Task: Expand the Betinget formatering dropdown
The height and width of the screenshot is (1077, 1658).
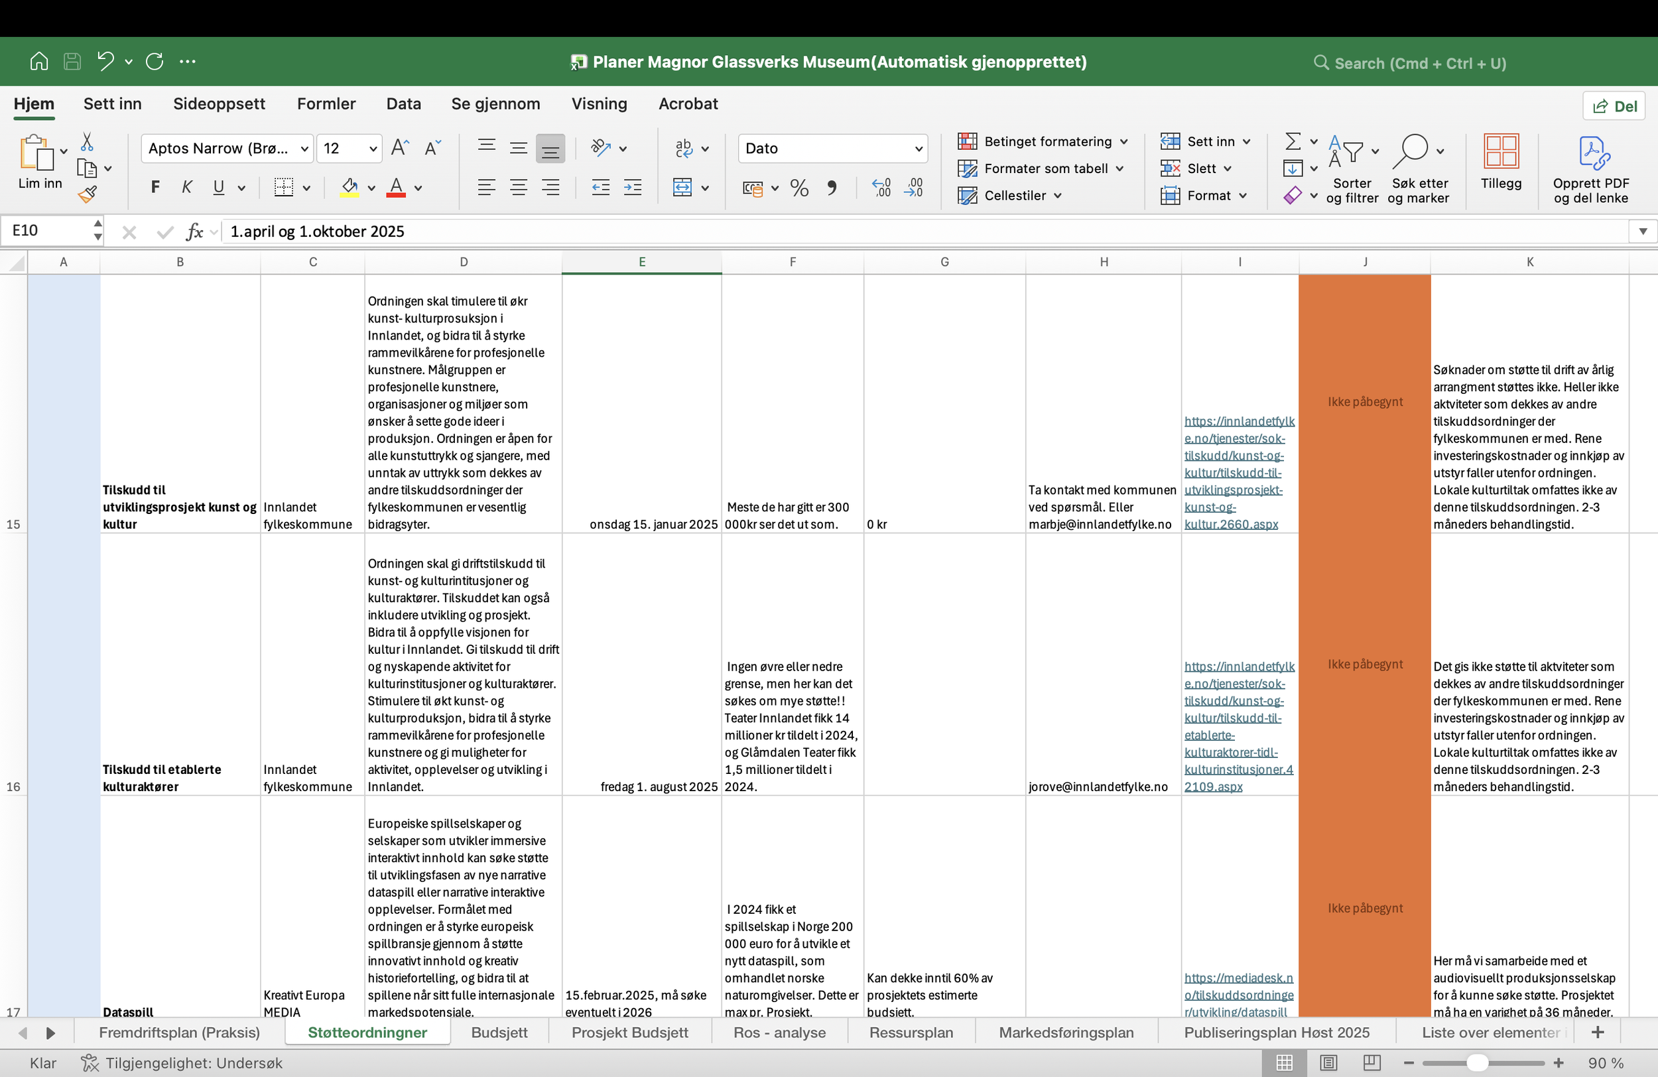Action: click(x=1123, y=141)
